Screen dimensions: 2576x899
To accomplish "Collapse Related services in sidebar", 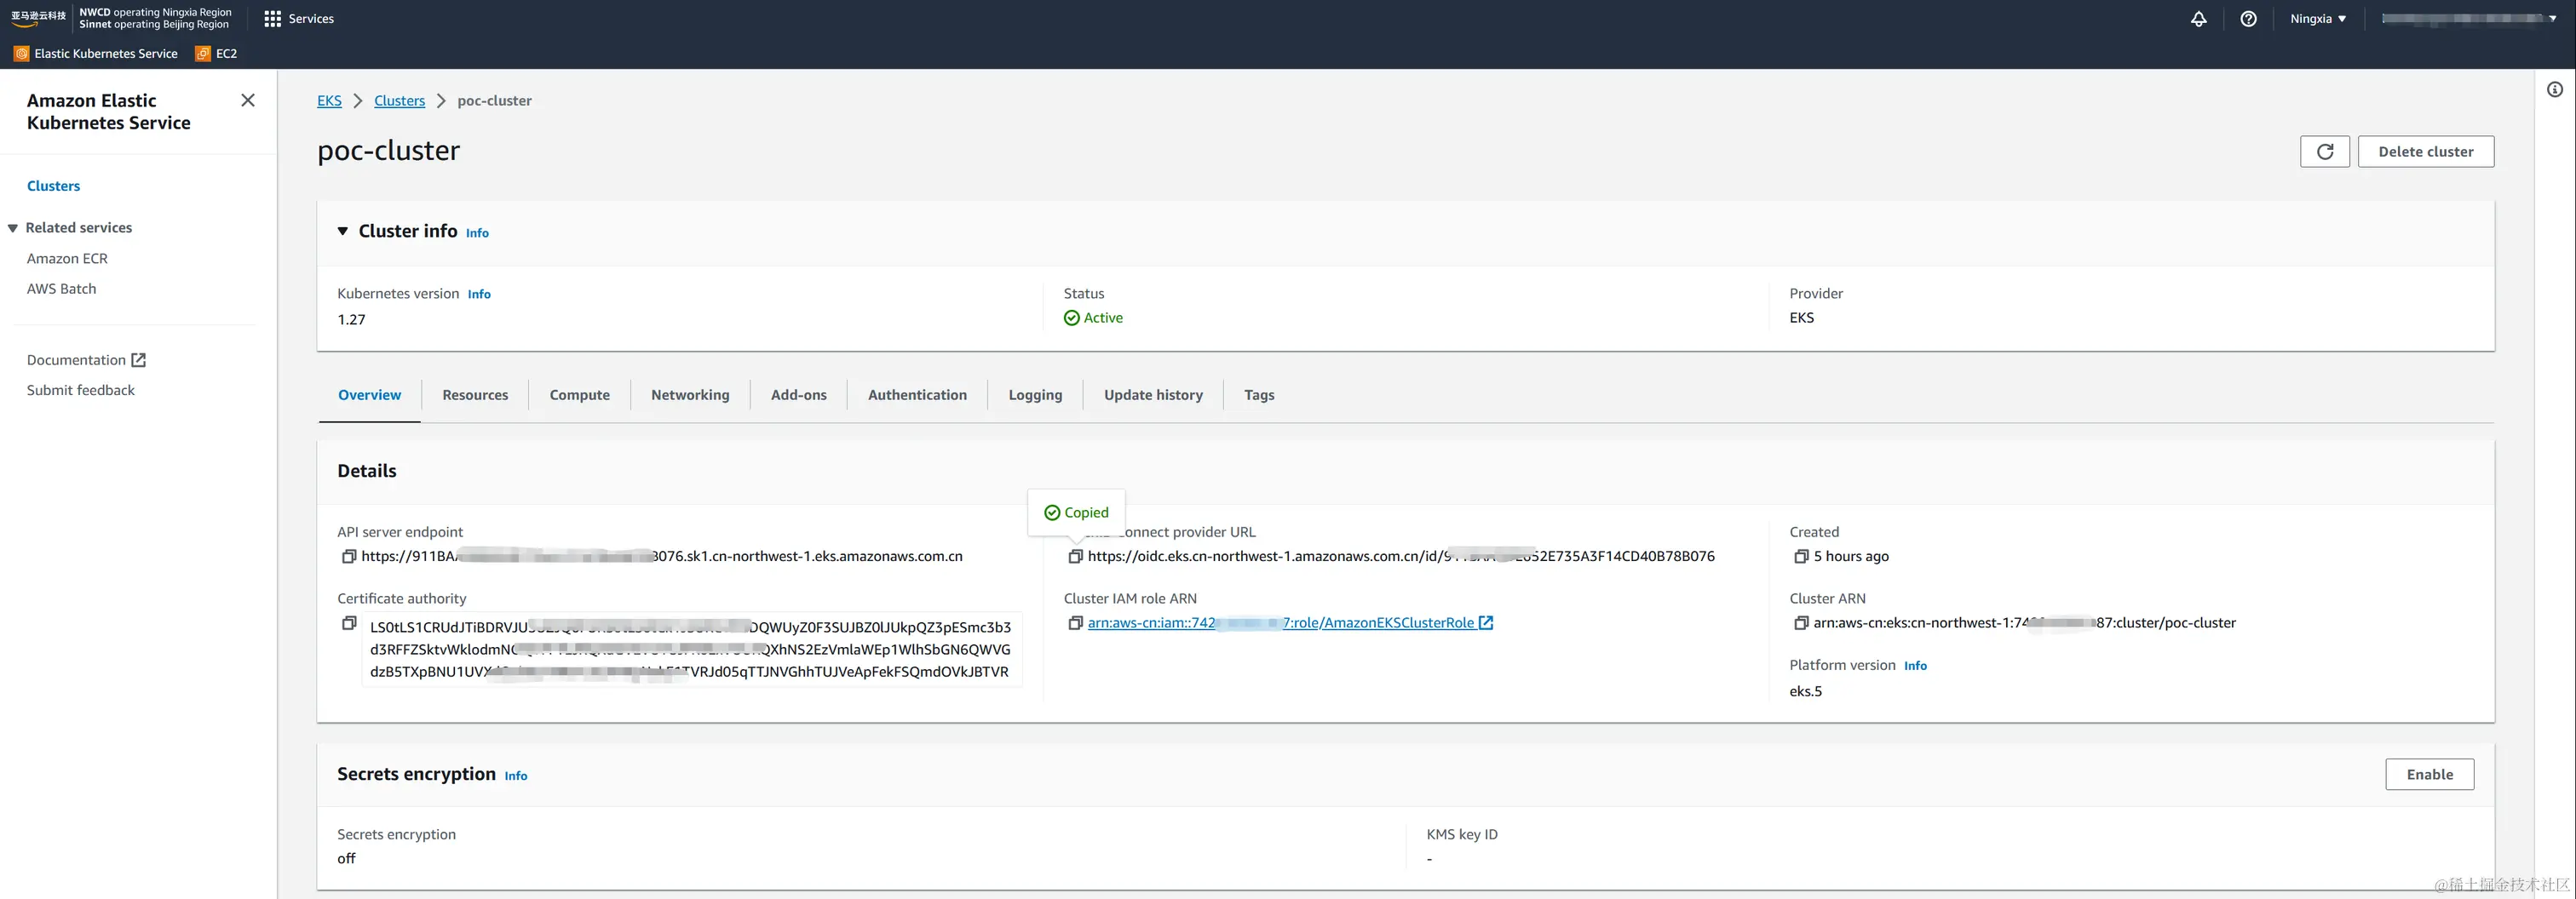I will point(13,229).
